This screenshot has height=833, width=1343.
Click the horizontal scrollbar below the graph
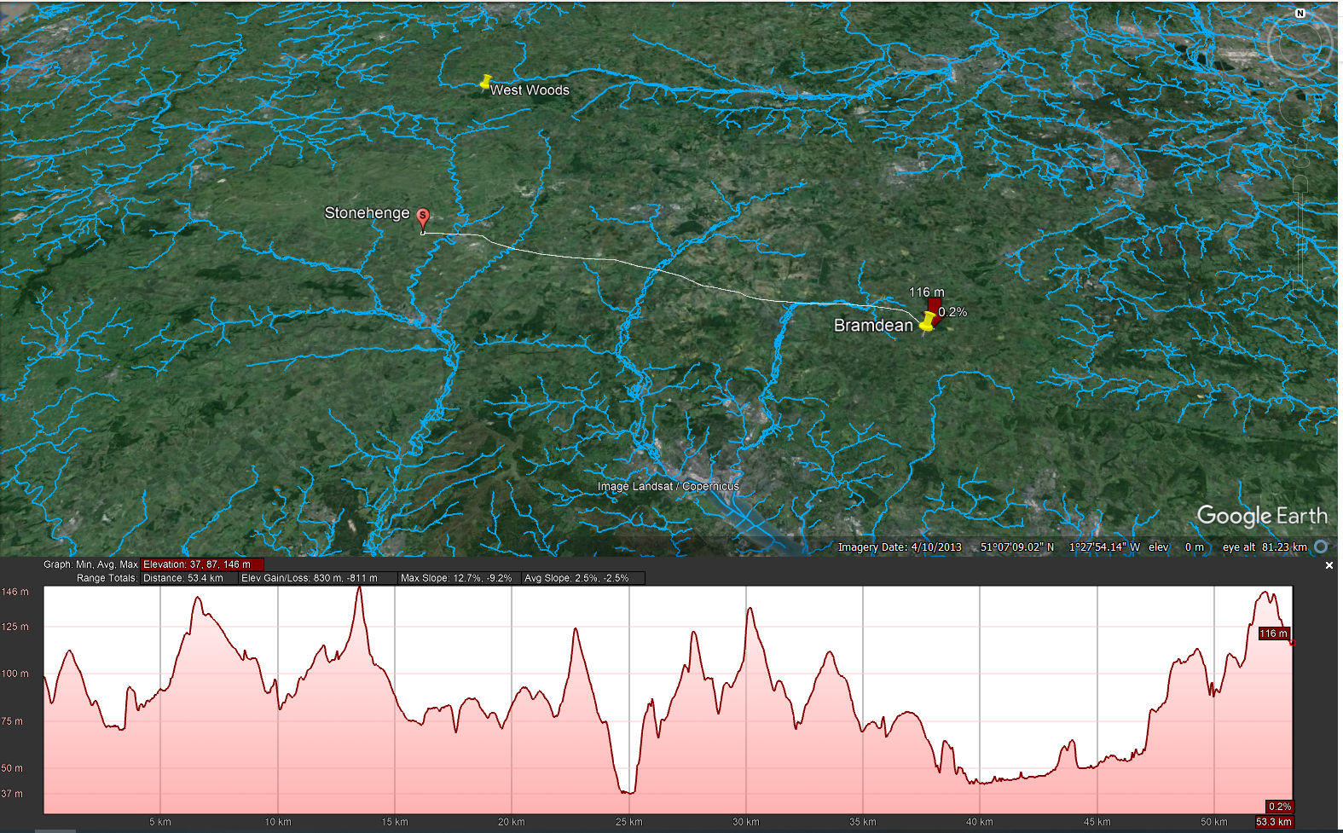pos(55,830)
